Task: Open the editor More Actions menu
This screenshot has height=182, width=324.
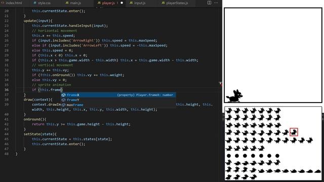Action: point(216,3)
